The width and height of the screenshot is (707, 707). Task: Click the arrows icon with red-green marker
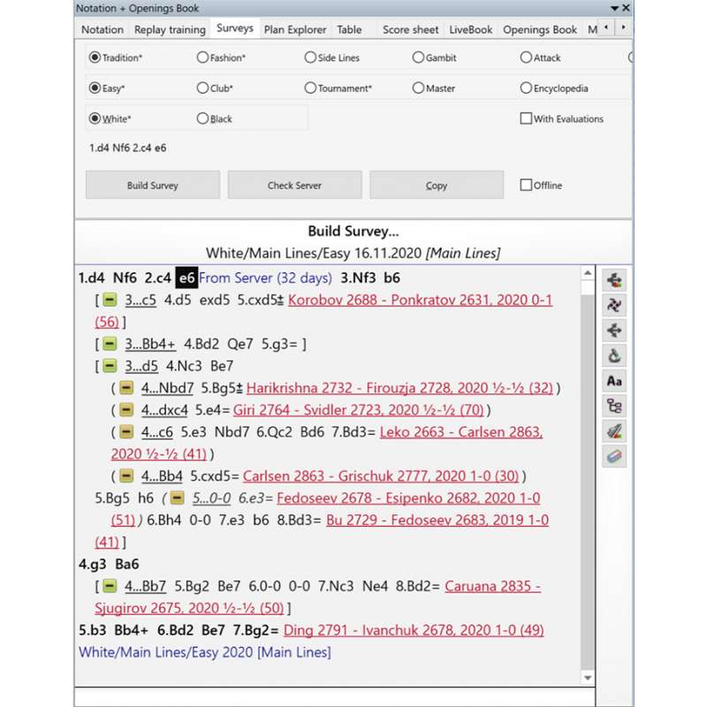[614, 280]
